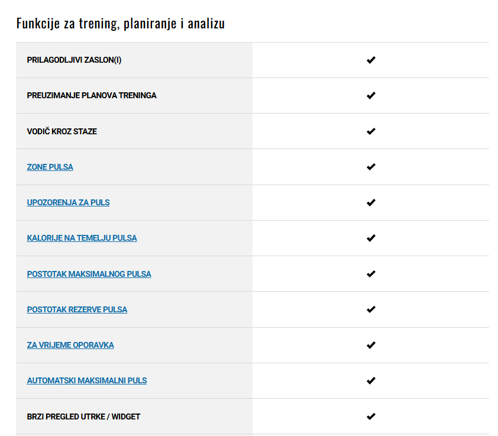Open Za vrijeme oporavka link
Screen dimensions: 498x436
(70, 345)
